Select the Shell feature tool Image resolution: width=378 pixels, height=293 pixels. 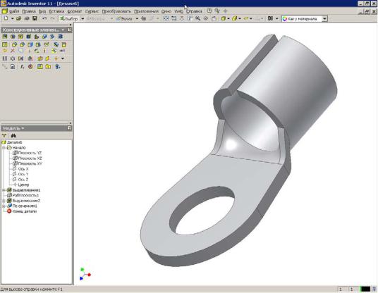click(x=29, y=37)
